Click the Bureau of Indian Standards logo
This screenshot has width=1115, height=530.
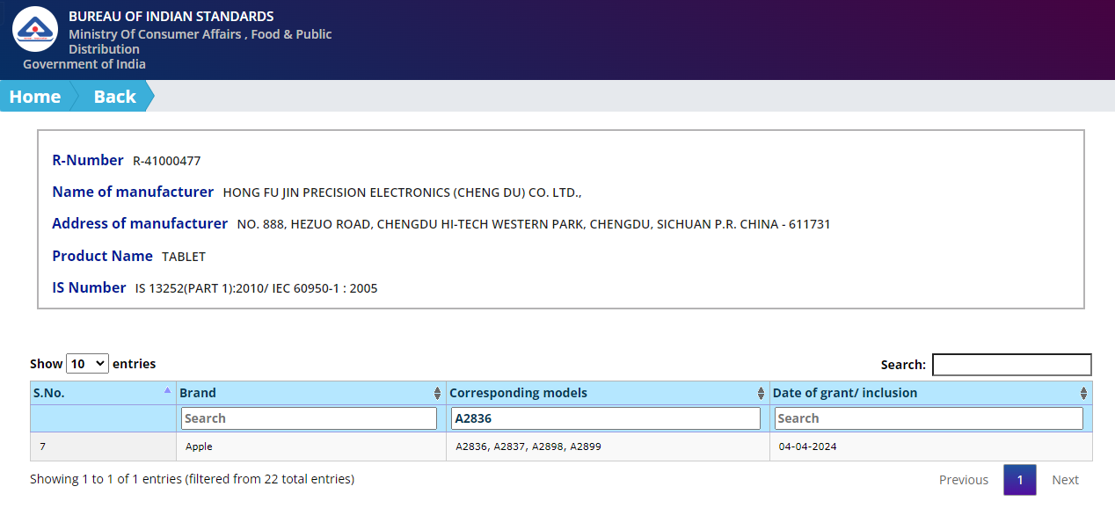[x=35, y=29]
